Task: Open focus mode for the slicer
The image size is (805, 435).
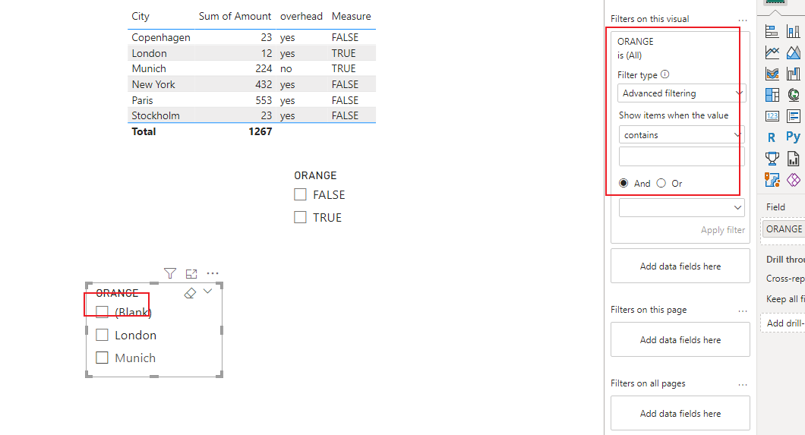Action: (191, 273)
